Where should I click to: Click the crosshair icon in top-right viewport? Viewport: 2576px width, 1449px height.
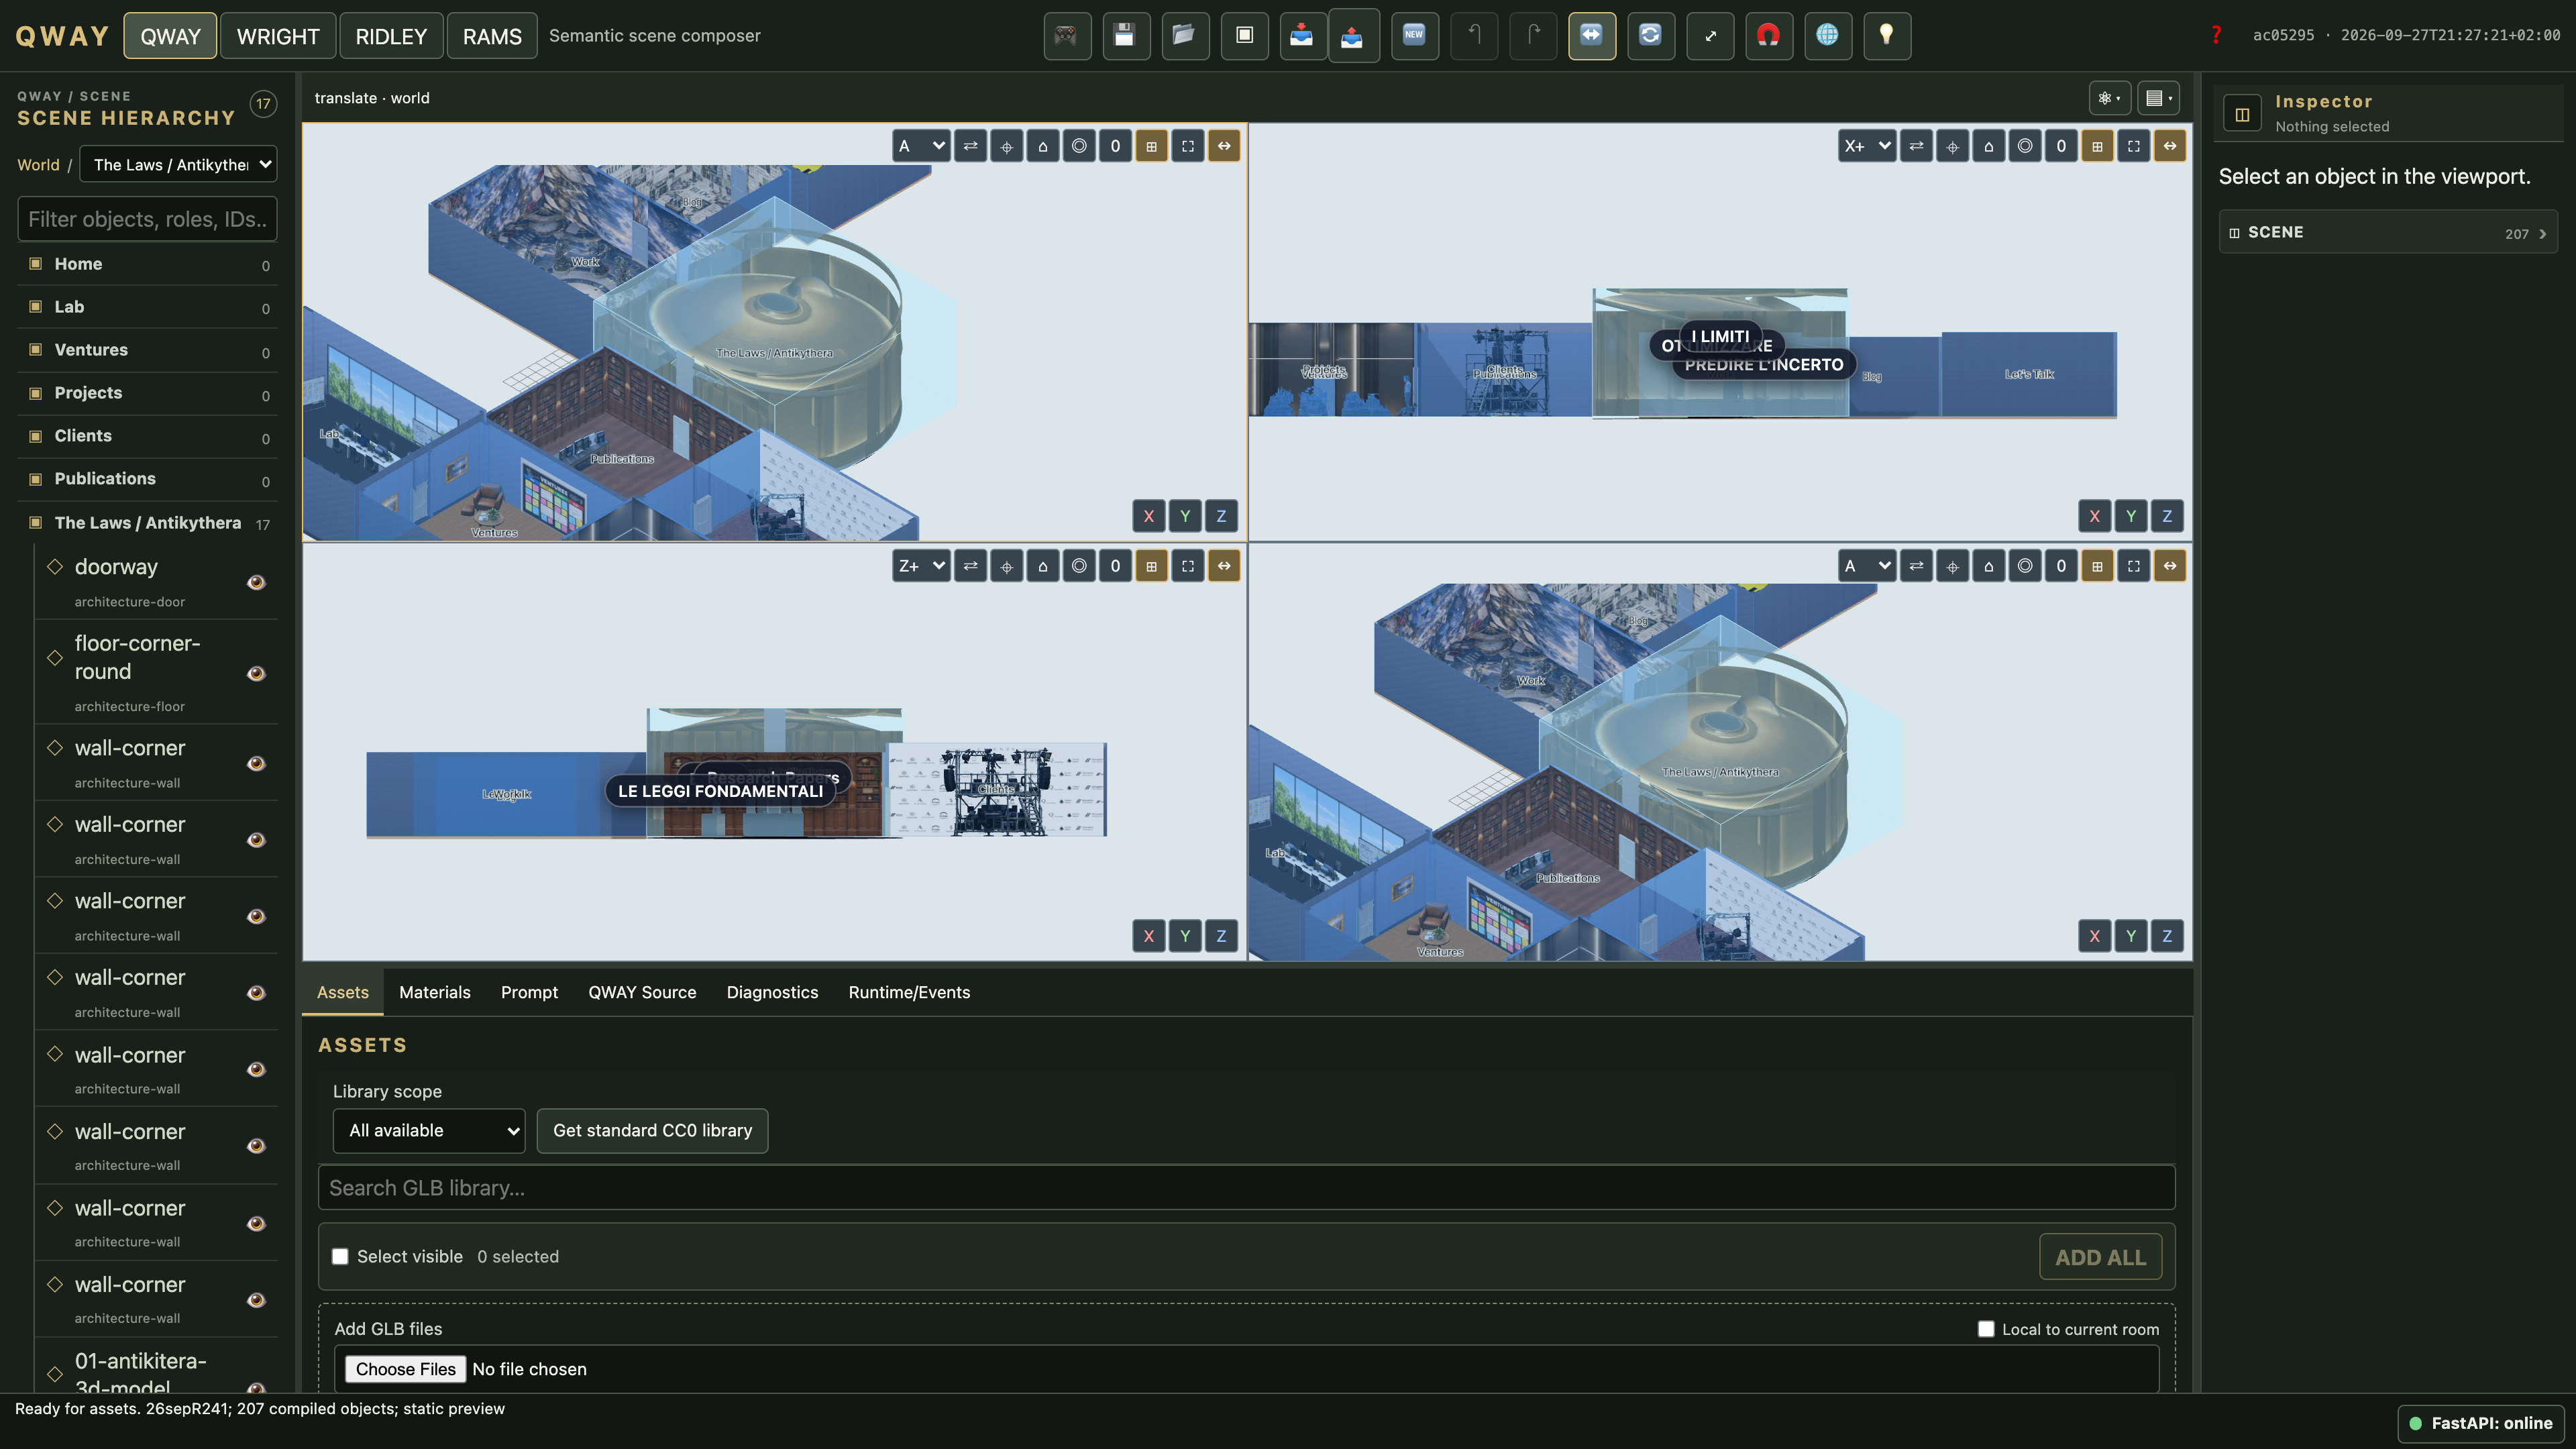pyautogui.click(x=1952, y=146)
